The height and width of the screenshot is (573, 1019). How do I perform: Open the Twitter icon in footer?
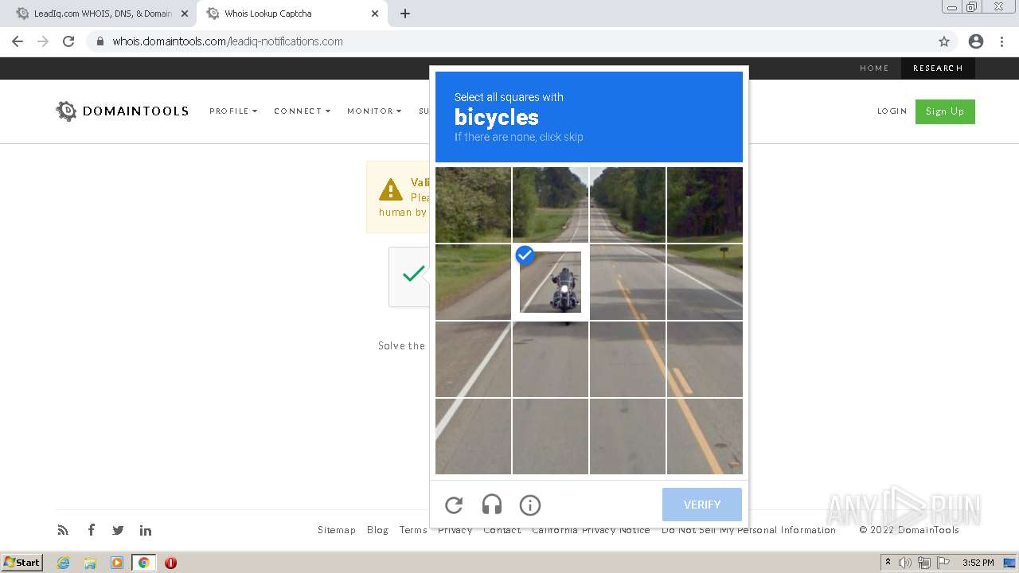[x=118, y=530]
